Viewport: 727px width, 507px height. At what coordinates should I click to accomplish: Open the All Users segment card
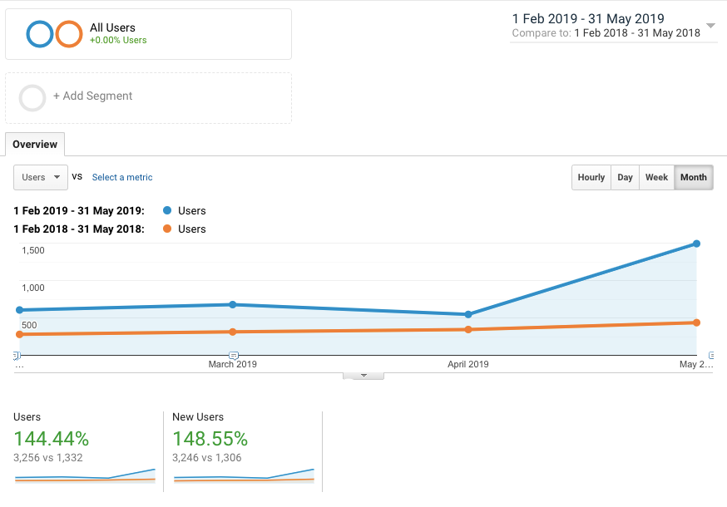(148, 34)
